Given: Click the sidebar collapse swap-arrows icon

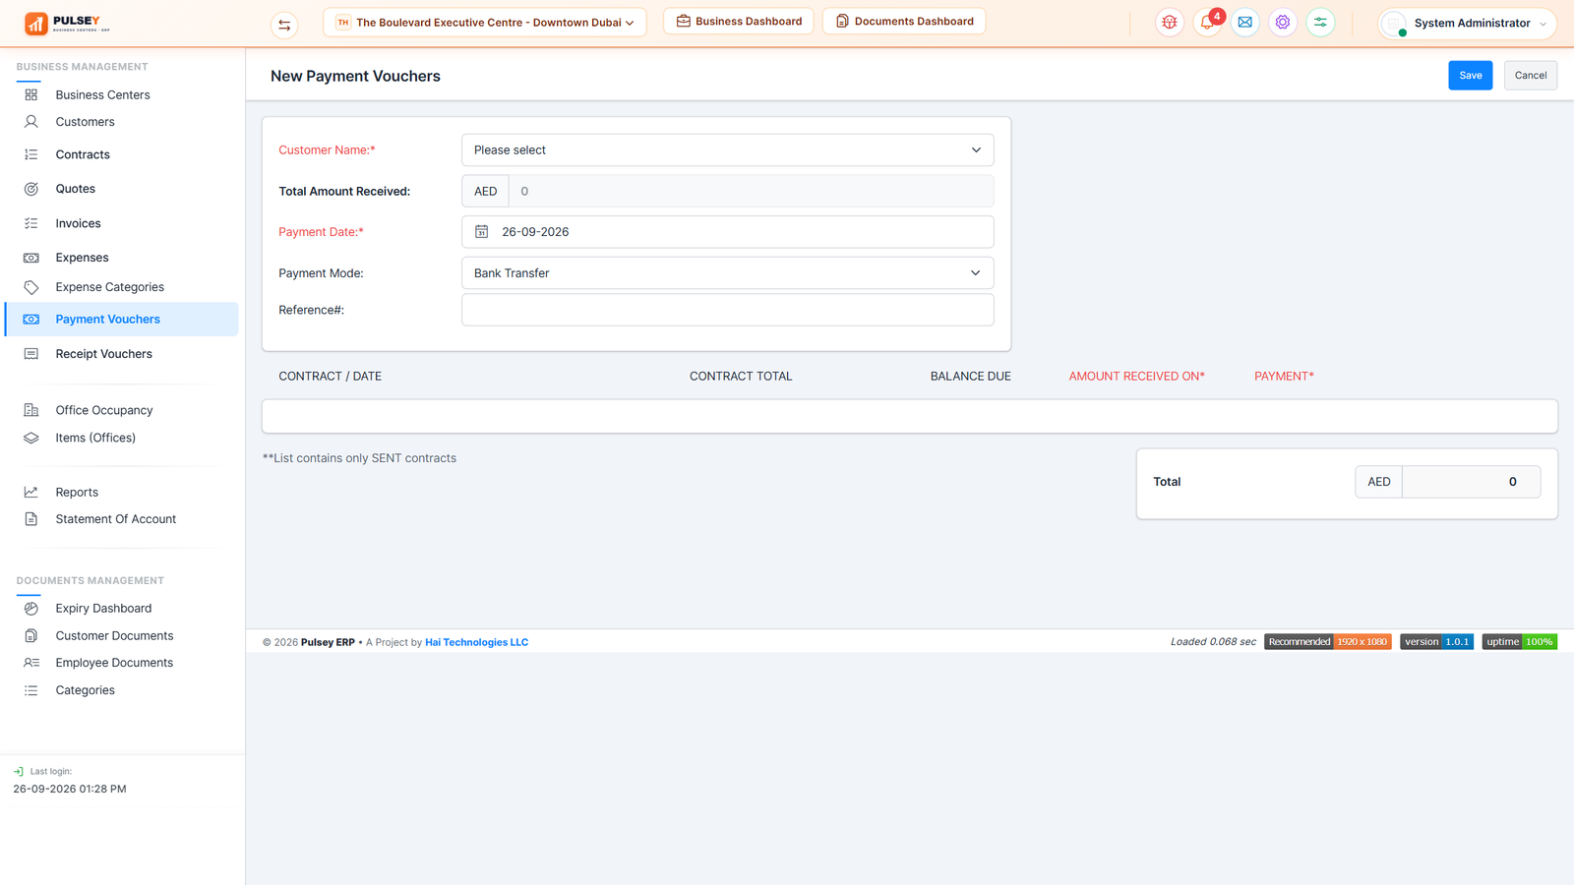Looking at the screenshot, I should 284,25.
